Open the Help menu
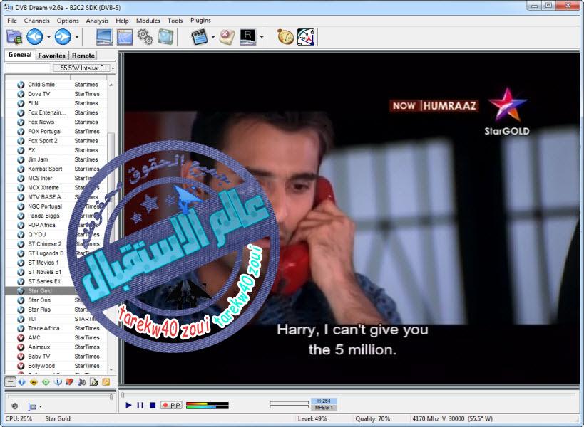This screenshot has height=427, width=584. click(122, 21)
